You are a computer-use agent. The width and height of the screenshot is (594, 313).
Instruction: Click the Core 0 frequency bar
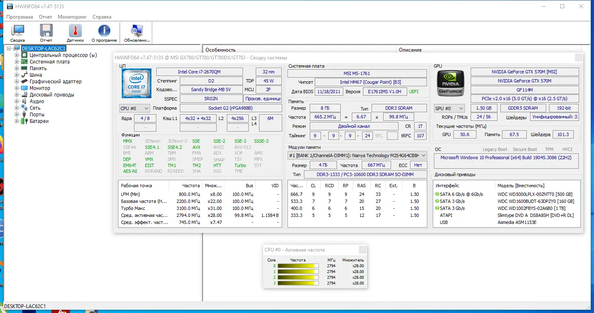[298, 266]
